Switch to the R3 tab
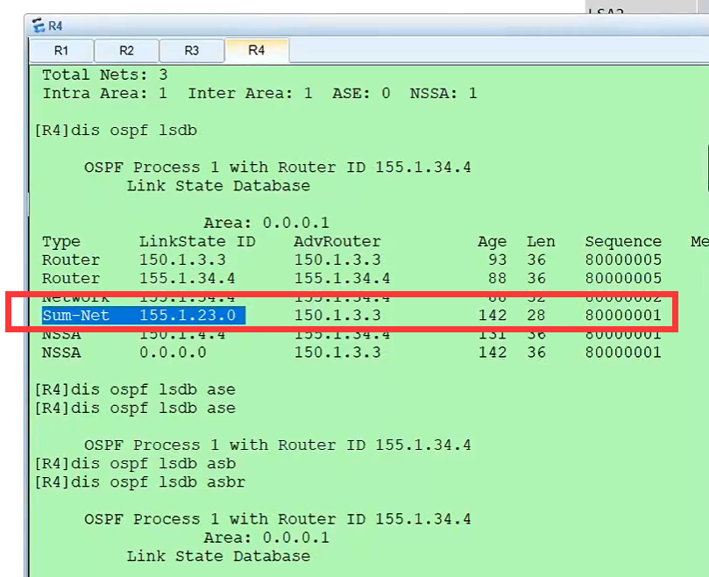The height and width of the screenshot is (577, 709). [191, 50]
